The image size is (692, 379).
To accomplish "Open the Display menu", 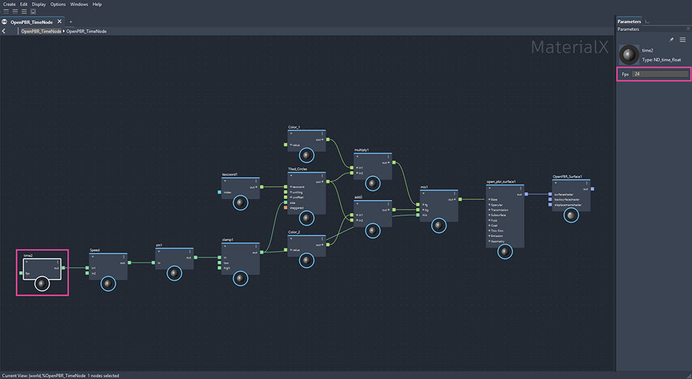I will [39, 4].
